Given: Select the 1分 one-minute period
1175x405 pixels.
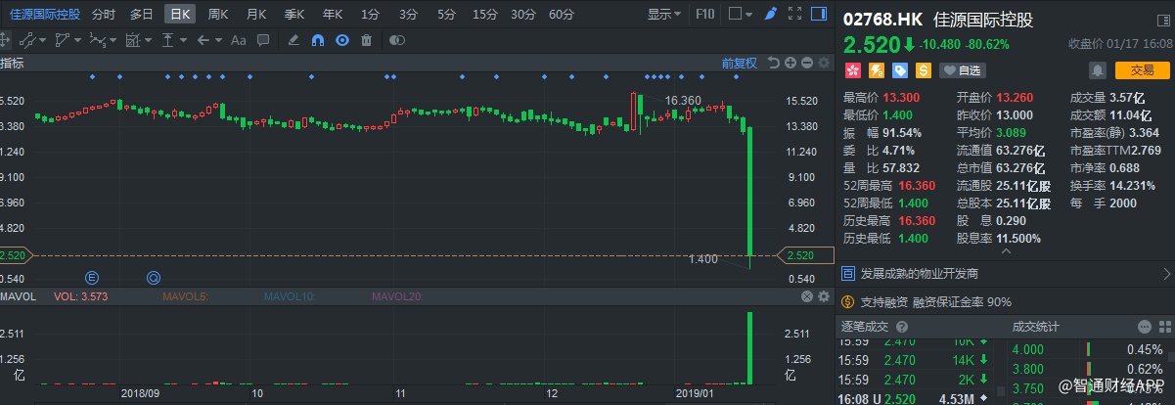Looking at the screenshot, I should [370, 14].
